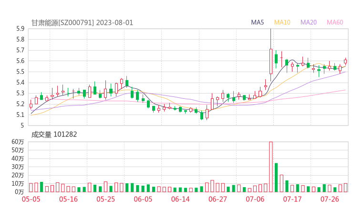
Task: Click the 成交量 101282 volume label
Action: 54,135
